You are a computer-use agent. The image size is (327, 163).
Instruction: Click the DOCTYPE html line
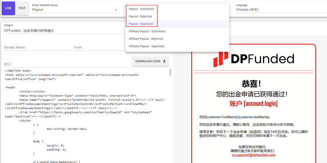click(x=18, y=71)
